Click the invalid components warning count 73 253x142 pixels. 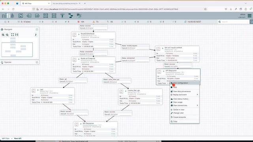[x=96, y=22]
